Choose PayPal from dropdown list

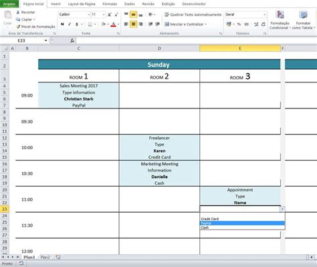[x=242, y=224]
